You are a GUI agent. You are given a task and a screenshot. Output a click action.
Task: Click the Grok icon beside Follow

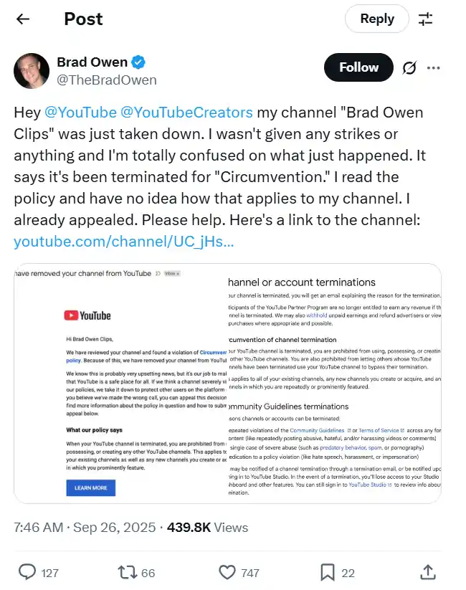tap(410, 68)
